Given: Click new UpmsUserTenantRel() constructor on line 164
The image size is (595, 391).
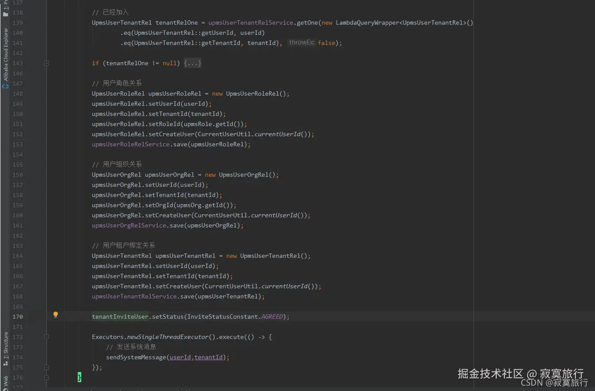Looking at the screenshot, I should [x=267, y=256].
